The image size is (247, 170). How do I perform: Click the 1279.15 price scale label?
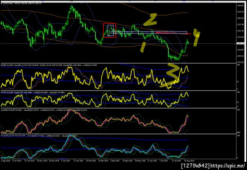tap(240, 12)
